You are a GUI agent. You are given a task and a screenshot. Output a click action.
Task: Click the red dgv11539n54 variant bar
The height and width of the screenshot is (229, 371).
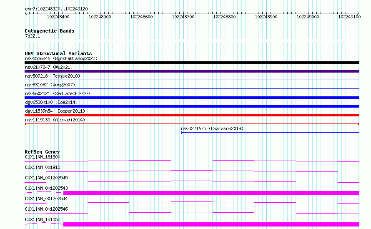192,115
